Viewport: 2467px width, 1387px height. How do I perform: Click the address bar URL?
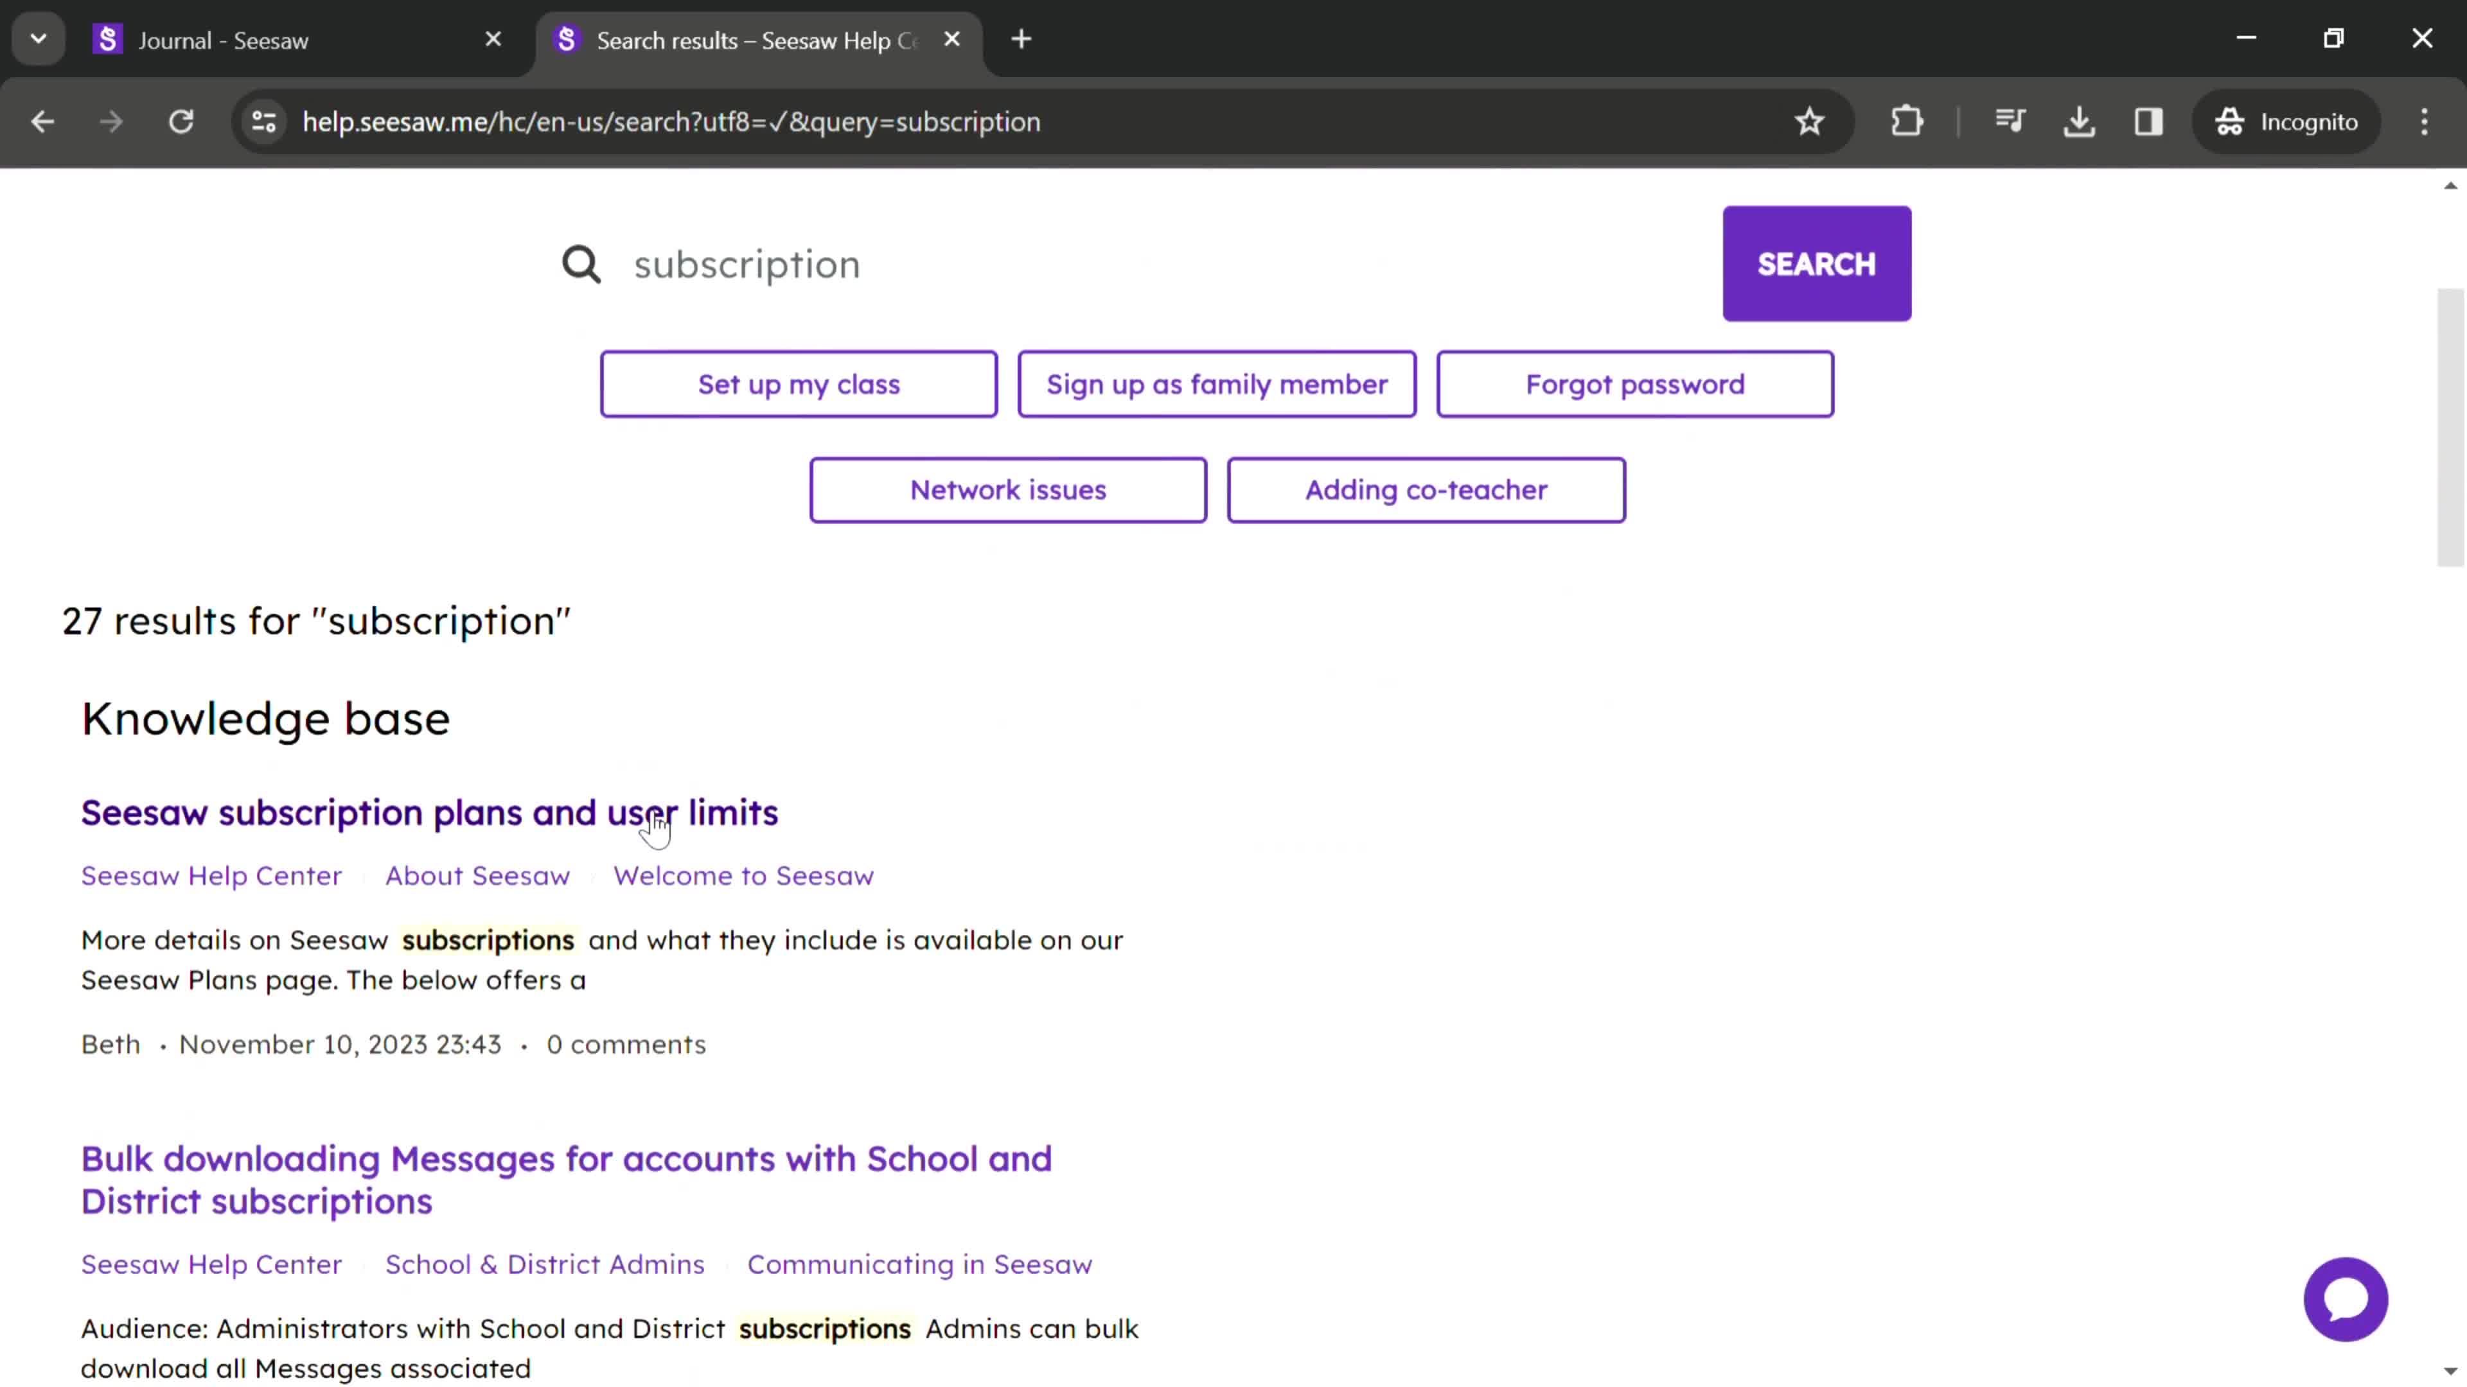click(x=670, y=121)
